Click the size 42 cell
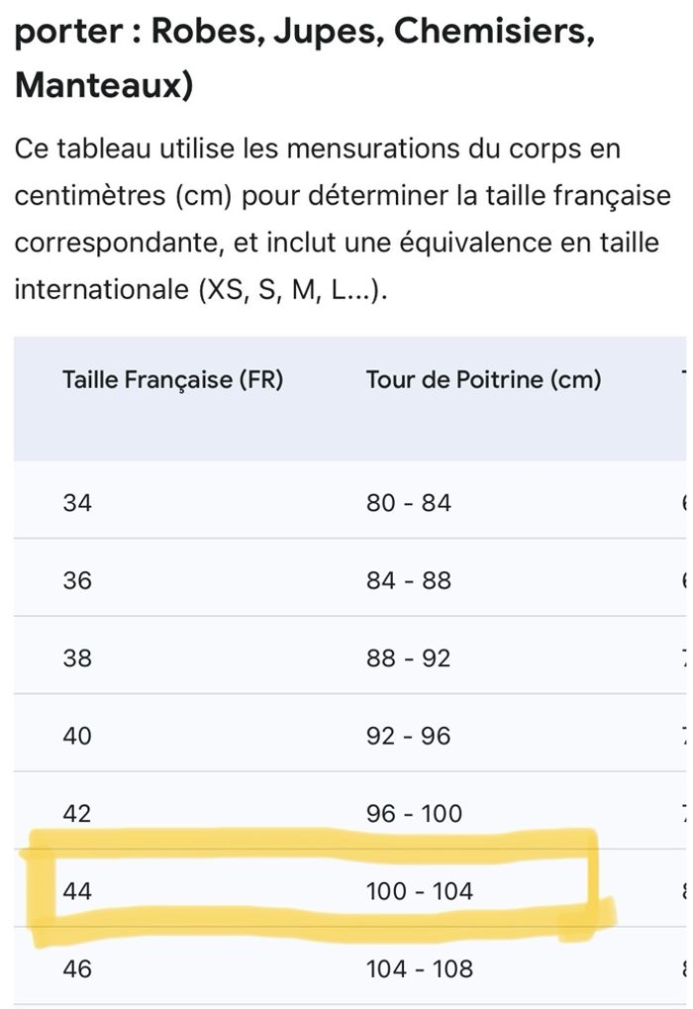 click(x=77, y=813)
